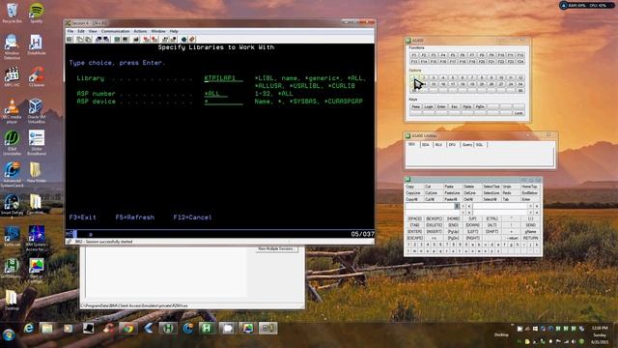Click the Windows Start button
618x348 pixels.
(x=9, y=335)
